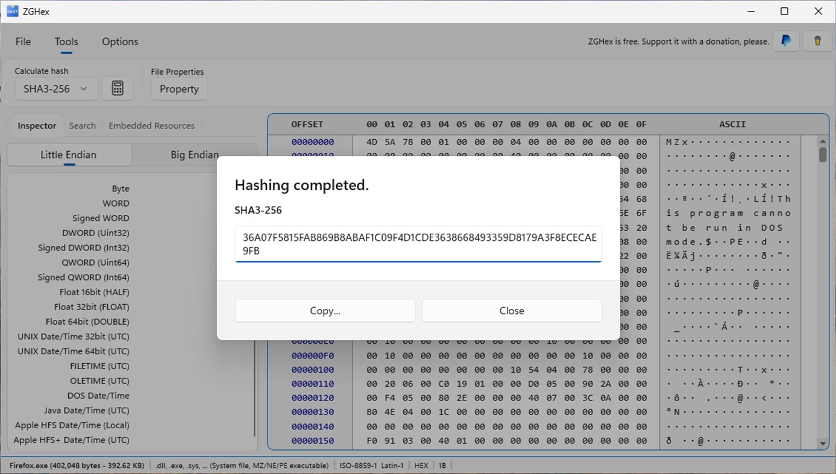Image resolution: width=836 pixels, height=474 pixels.
Task: Click the scroll up arrow of hex view
Action: click(823, 142)
